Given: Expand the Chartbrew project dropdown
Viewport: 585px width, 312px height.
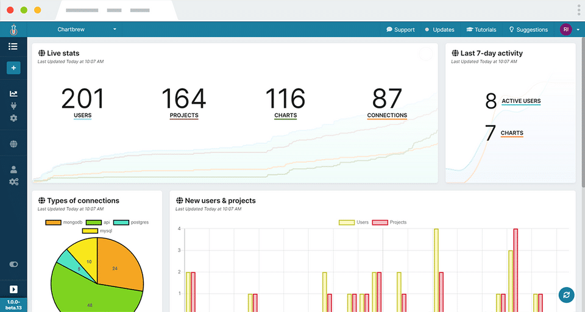Looking at the screenshot, I should [x=87, y=29].
